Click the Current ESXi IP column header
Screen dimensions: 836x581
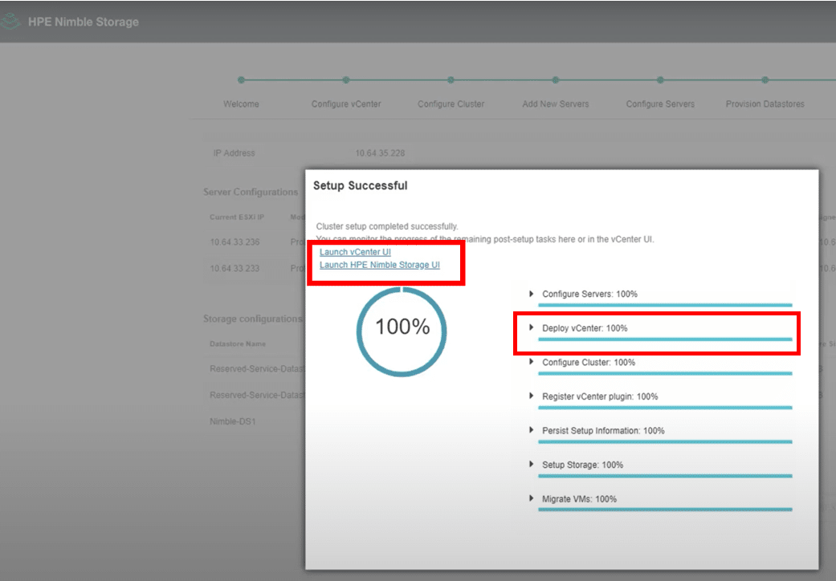tap(237, 217)
